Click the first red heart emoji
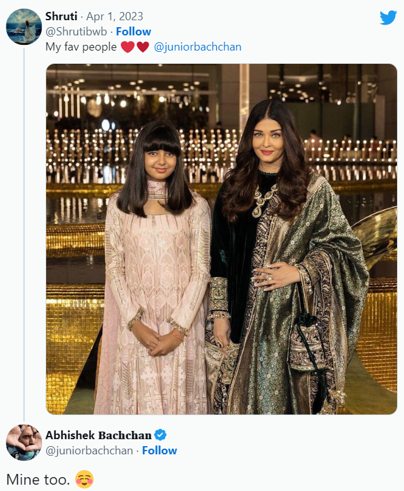404x491 pixels. click(x=127, y=47)
